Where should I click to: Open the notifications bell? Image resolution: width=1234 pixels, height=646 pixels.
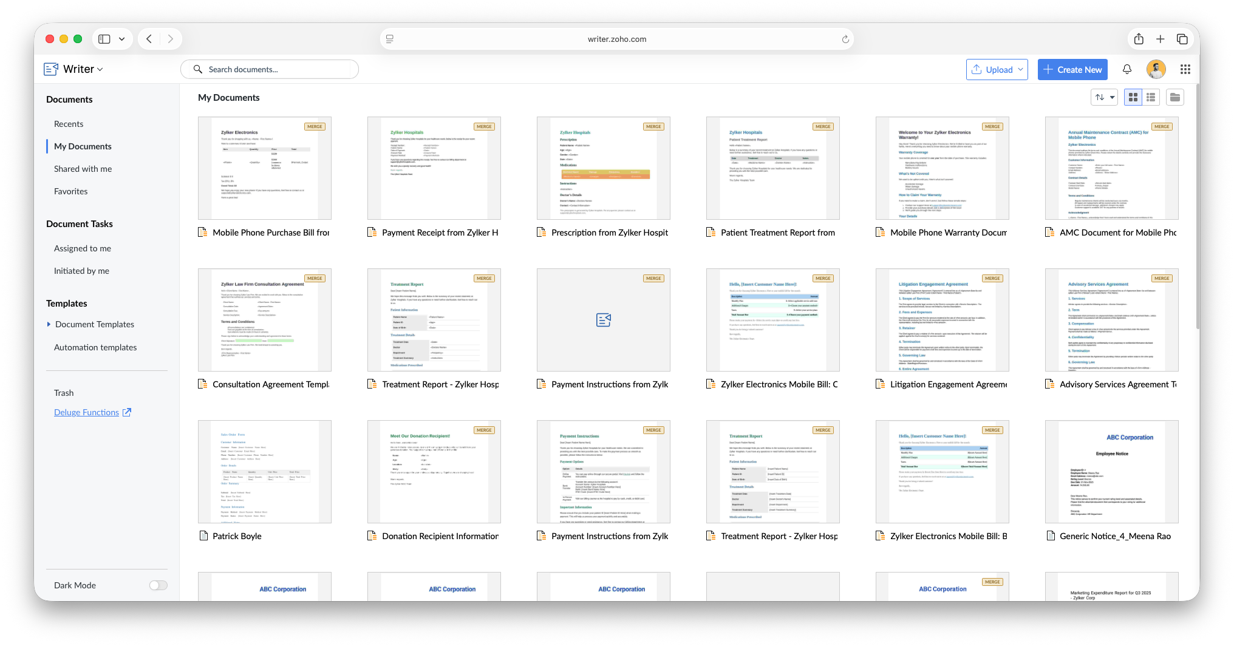pos(1127,69)
